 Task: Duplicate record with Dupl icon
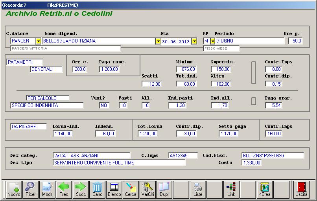pyautogui.click(x=164, y=190)
